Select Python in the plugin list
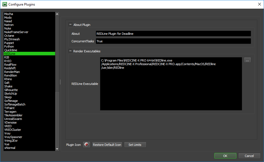 (x=29, y=46)
